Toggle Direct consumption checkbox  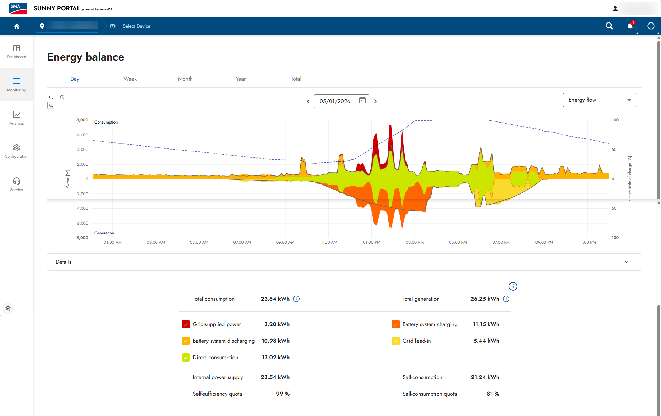186,358
